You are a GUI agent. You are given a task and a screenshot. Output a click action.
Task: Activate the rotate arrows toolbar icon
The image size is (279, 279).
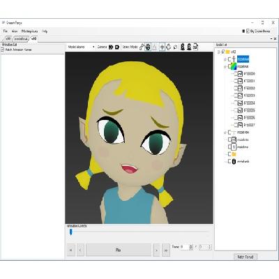point(169,47)
